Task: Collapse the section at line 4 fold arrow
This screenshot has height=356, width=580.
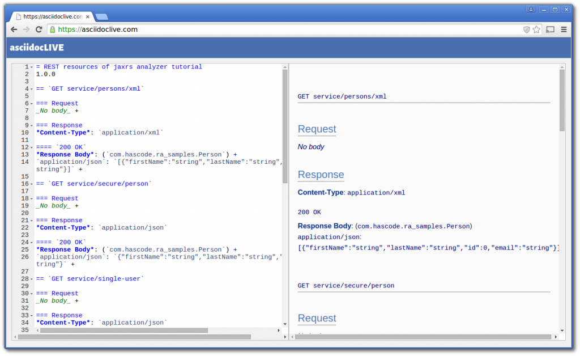Action: click(x=32, y=89)
